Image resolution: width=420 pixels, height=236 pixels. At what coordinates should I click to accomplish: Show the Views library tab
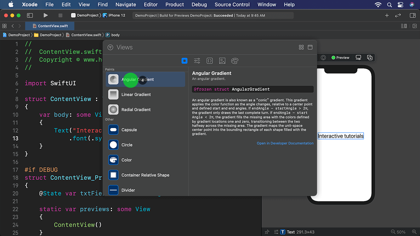[184, 61]
